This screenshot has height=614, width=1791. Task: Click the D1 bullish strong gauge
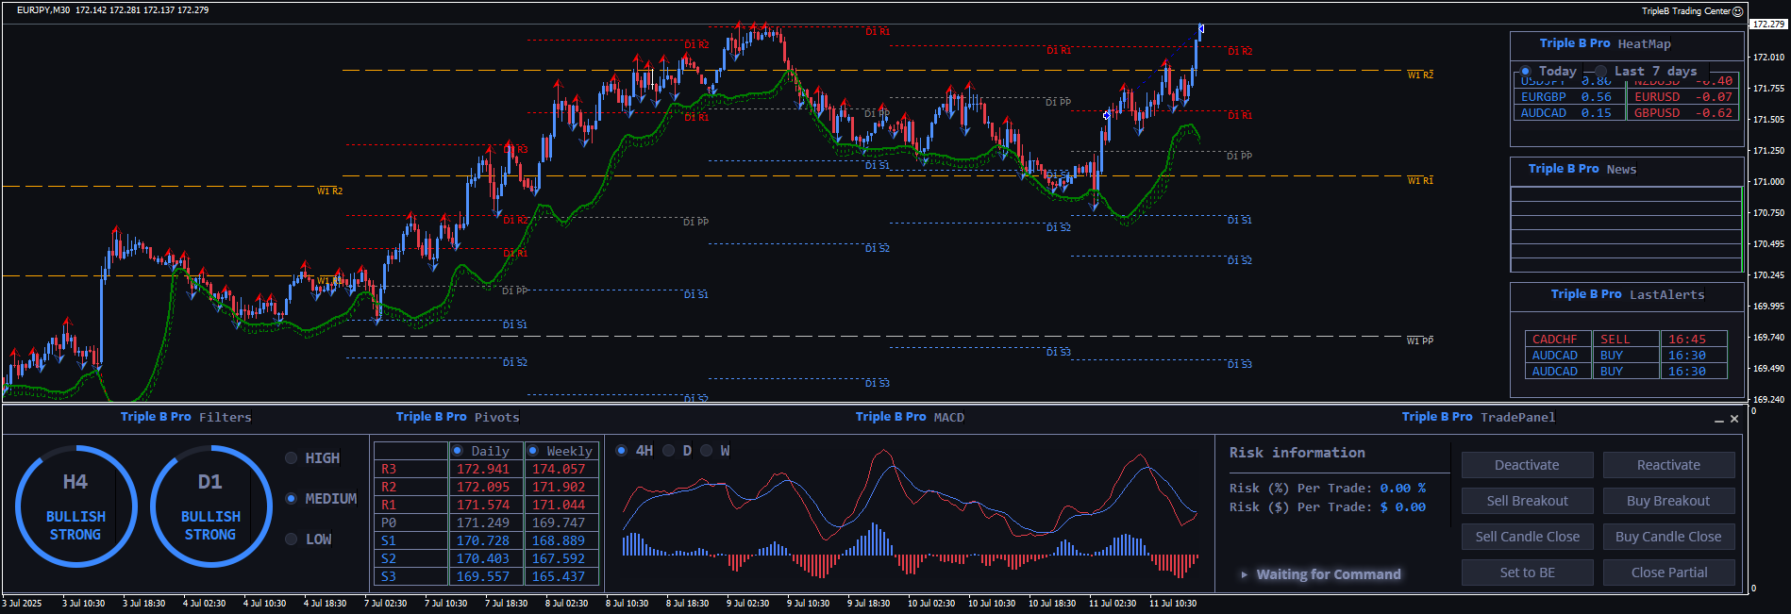click(x=210, y=506)
